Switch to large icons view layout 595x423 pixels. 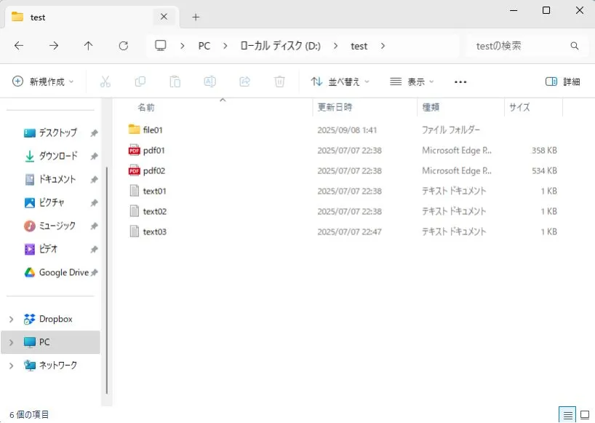click(x=584, y=414)
